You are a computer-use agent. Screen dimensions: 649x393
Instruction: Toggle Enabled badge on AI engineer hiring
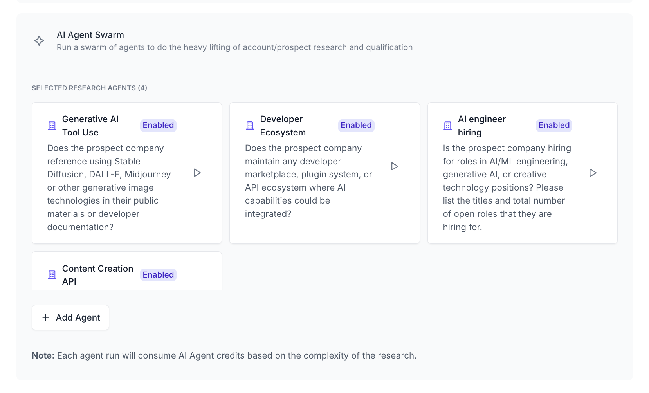click(554, 125)
